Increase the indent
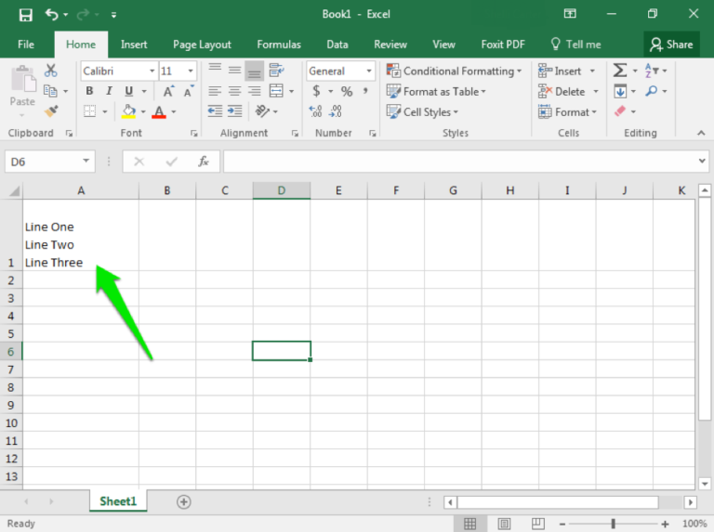 [x=235, y=110]
